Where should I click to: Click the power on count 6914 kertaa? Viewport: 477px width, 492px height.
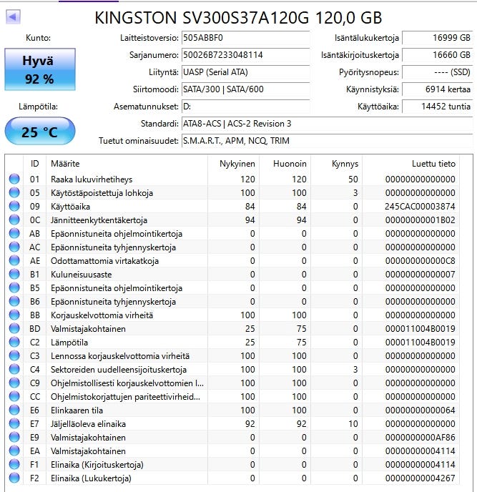click(437, 89)
